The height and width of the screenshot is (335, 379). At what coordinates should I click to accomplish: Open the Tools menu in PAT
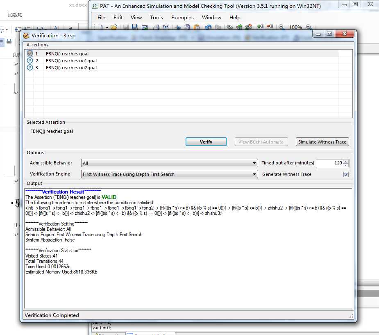[157, 17]
